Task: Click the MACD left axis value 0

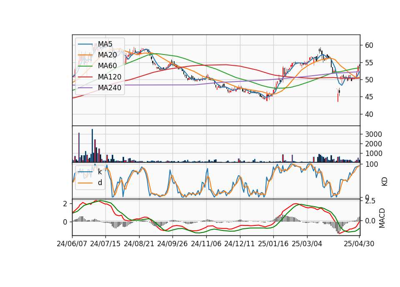Action: [65, 222]
